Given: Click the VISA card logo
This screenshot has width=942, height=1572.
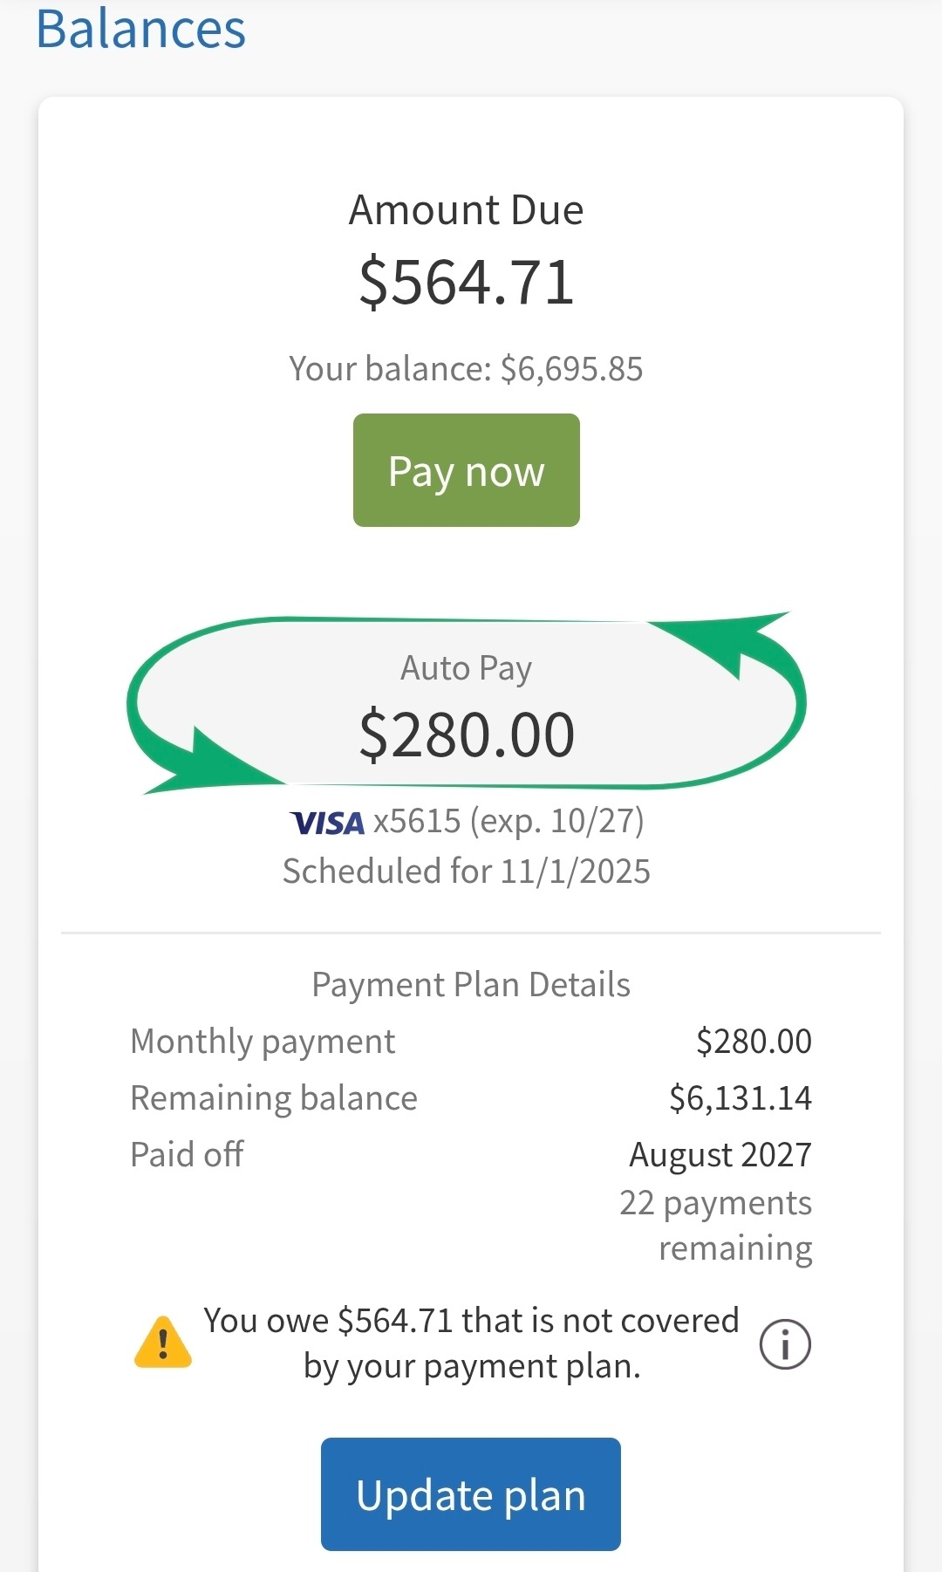Looking at the screenshot, I should pyautogui.click(x=327, y=823).
